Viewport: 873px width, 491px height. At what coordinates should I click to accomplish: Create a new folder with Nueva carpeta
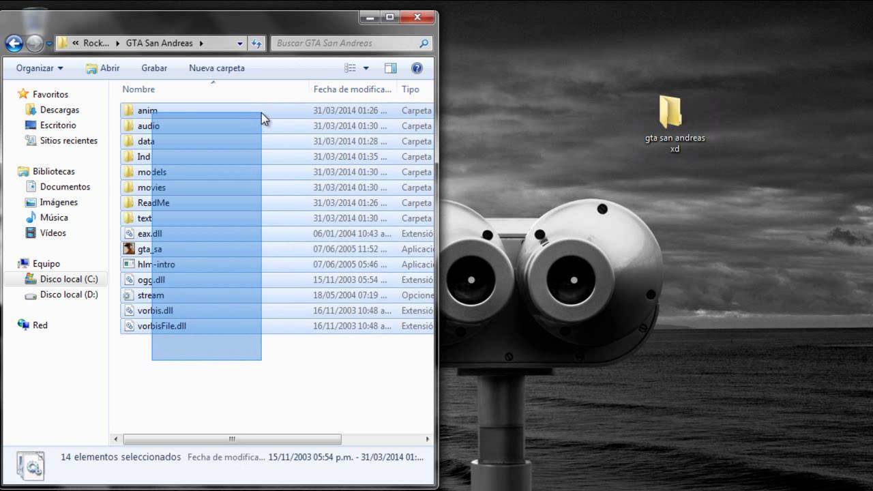(217, 68)
